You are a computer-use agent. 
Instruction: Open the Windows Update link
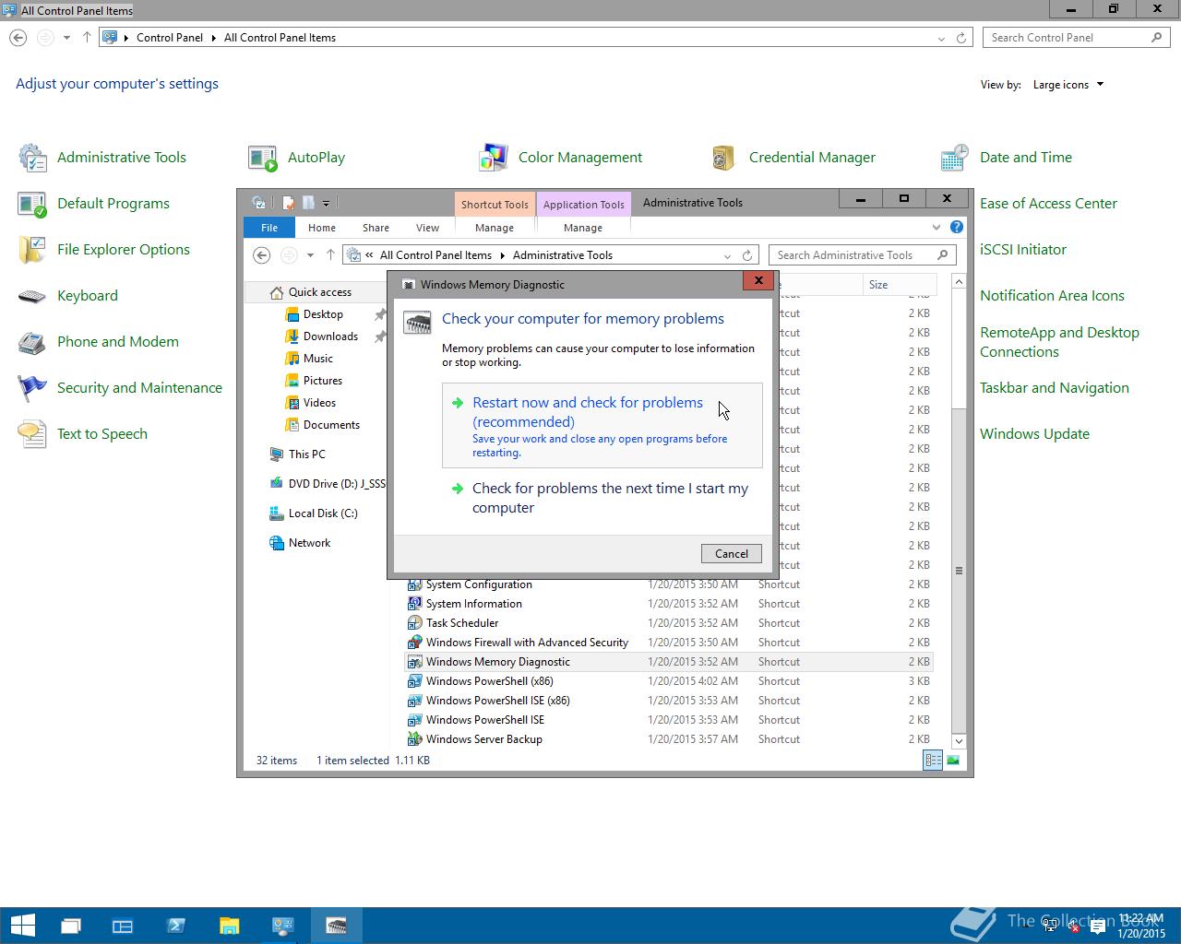[x=1034, y=434]
